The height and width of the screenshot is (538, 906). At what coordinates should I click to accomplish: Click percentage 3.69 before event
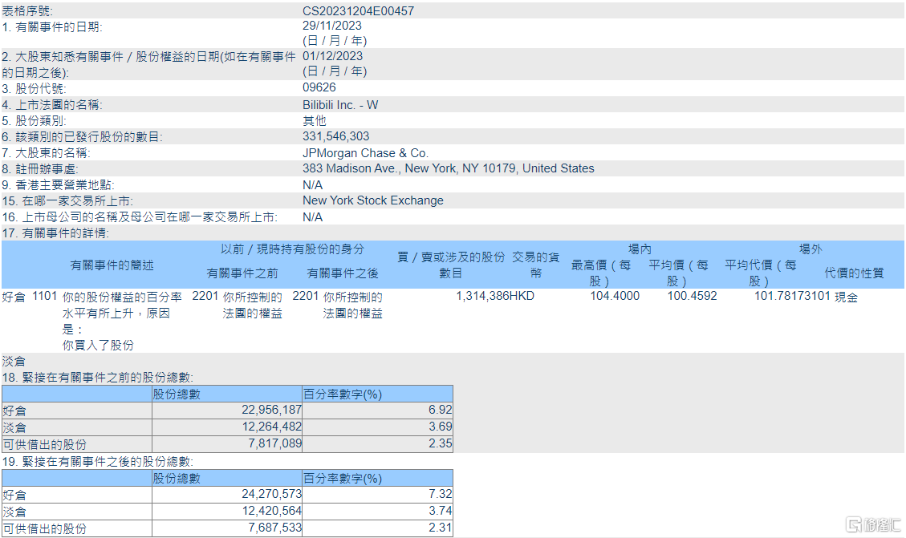(x=441, y=427)
